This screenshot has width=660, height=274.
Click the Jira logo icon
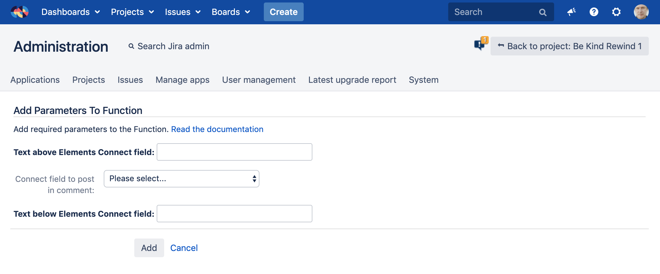click(20, 12)
